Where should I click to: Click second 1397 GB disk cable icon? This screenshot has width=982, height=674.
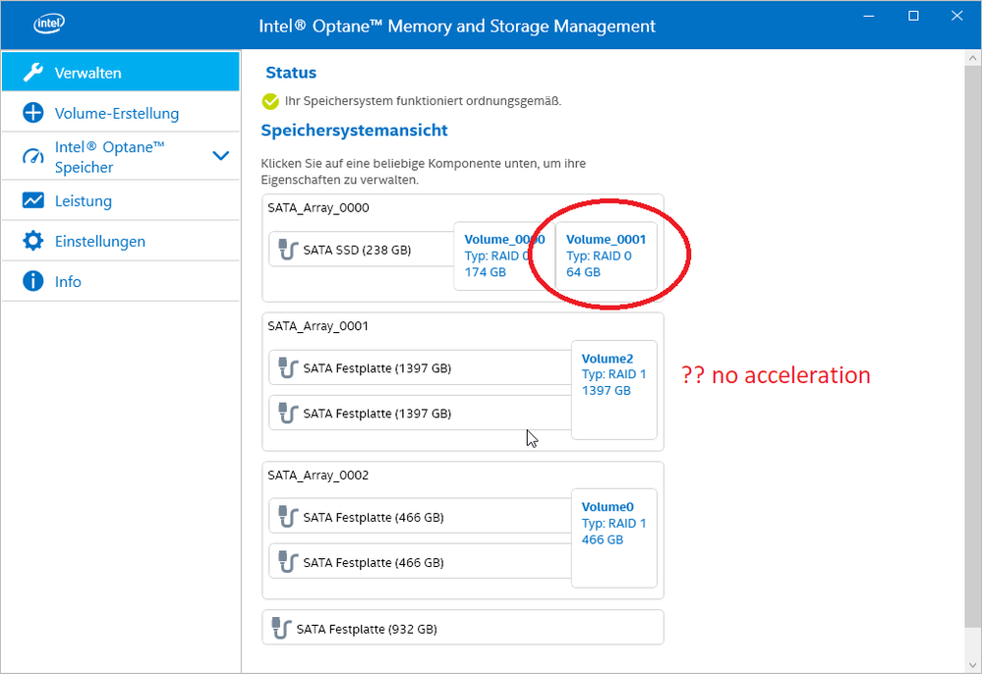click(x=287, y=413)
